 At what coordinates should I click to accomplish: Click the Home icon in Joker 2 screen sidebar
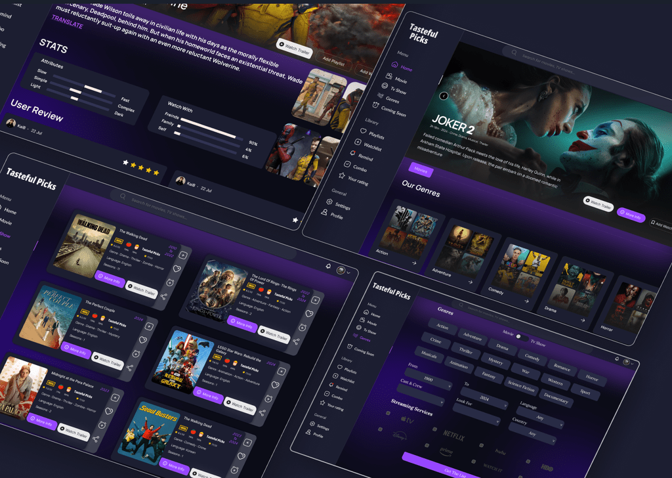click(394, 64)
